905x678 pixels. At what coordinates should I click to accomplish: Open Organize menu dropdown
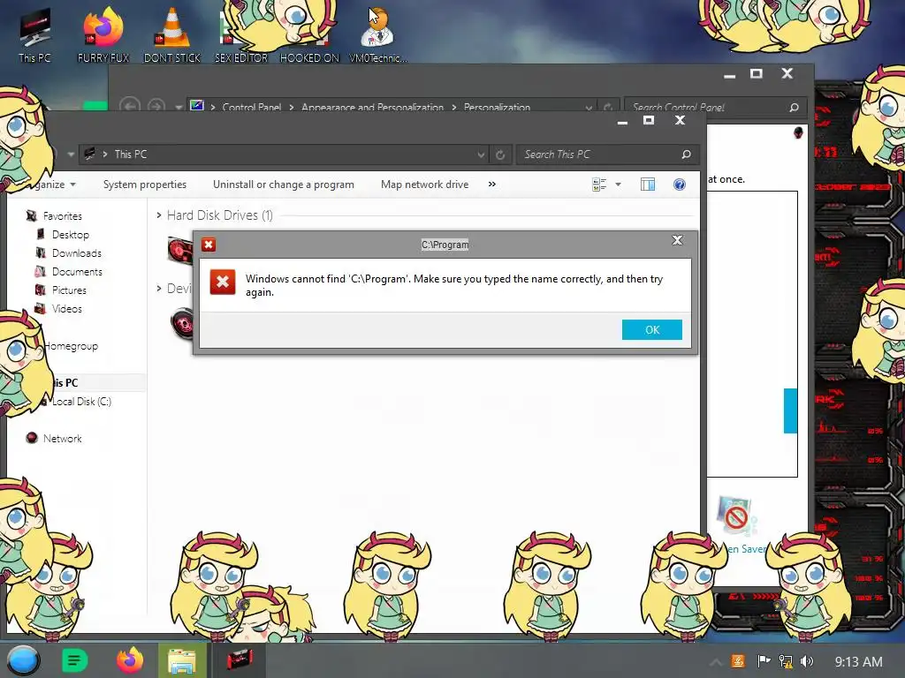click(52, 185)
